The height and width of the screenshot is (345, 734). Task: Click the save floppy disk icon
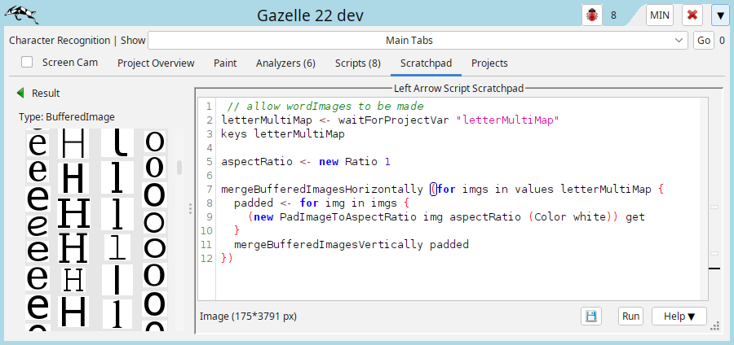[x=591, y=316]
